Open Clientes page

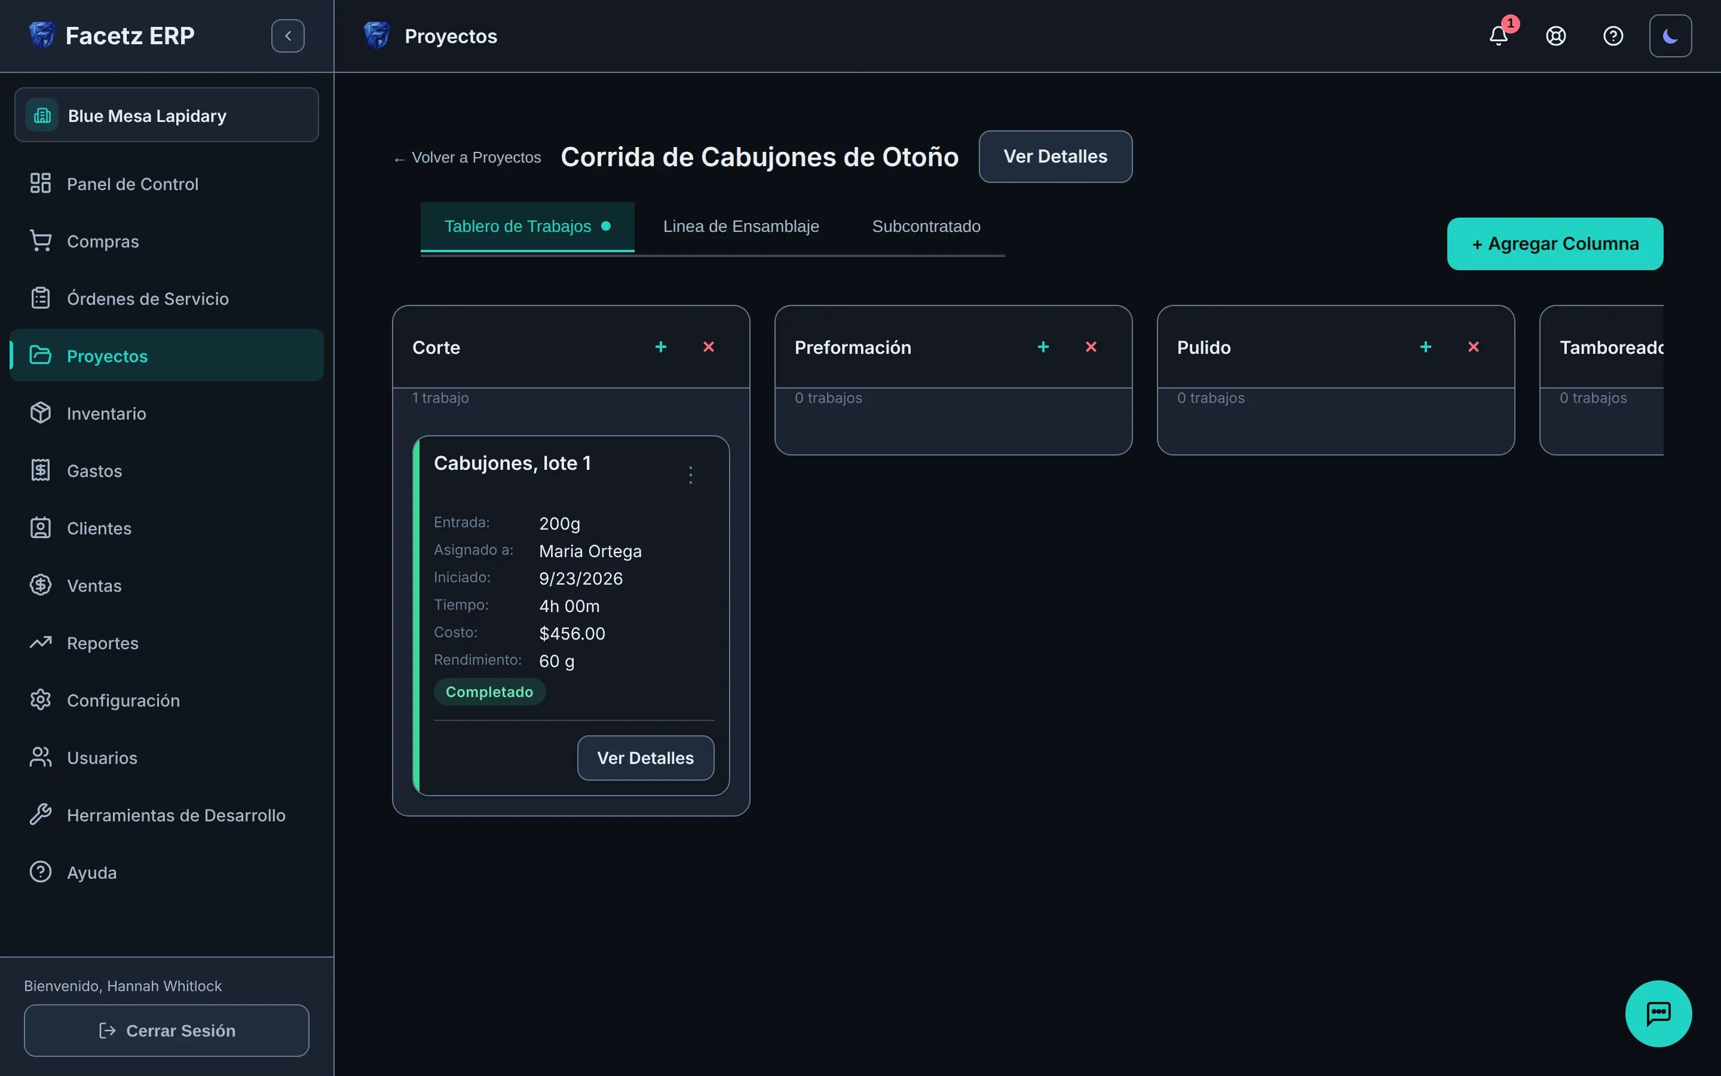click(166, 528)
